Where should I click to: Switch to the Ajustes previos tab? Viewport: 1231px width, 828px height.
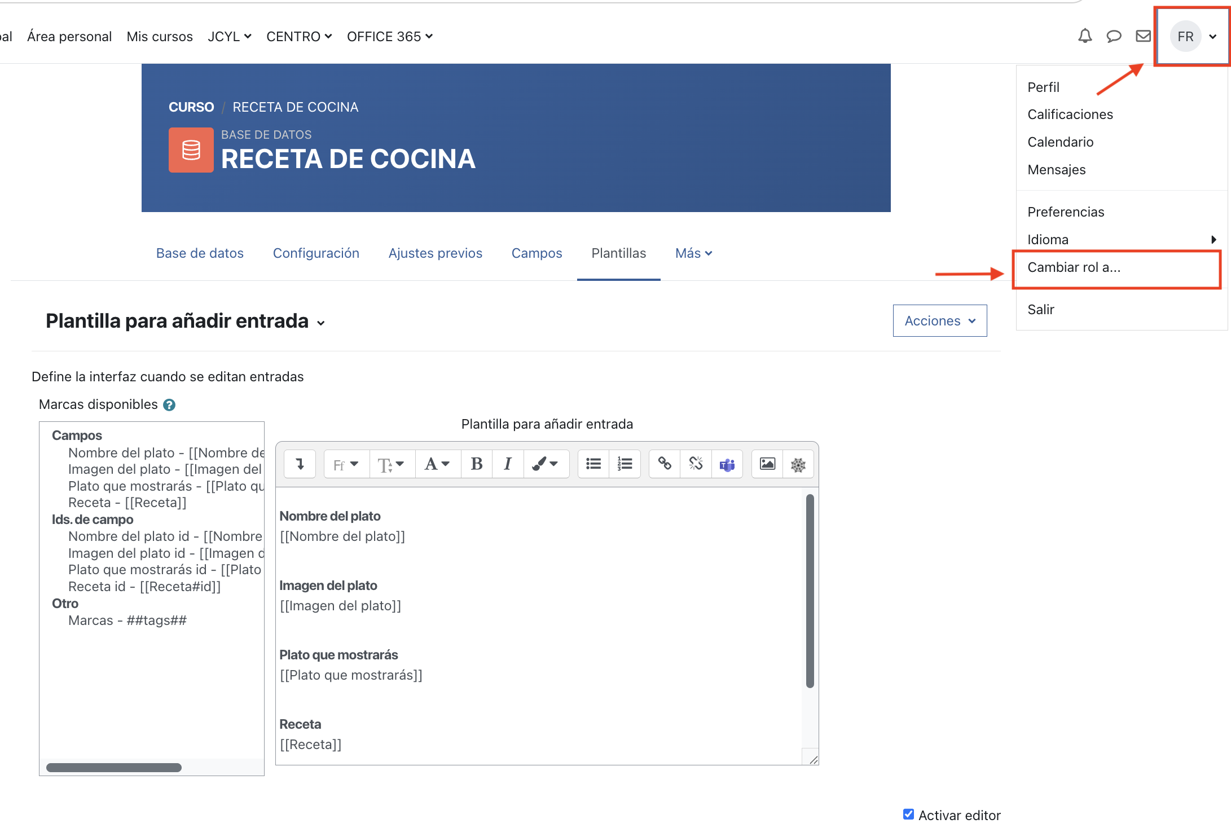pos(435,253)
